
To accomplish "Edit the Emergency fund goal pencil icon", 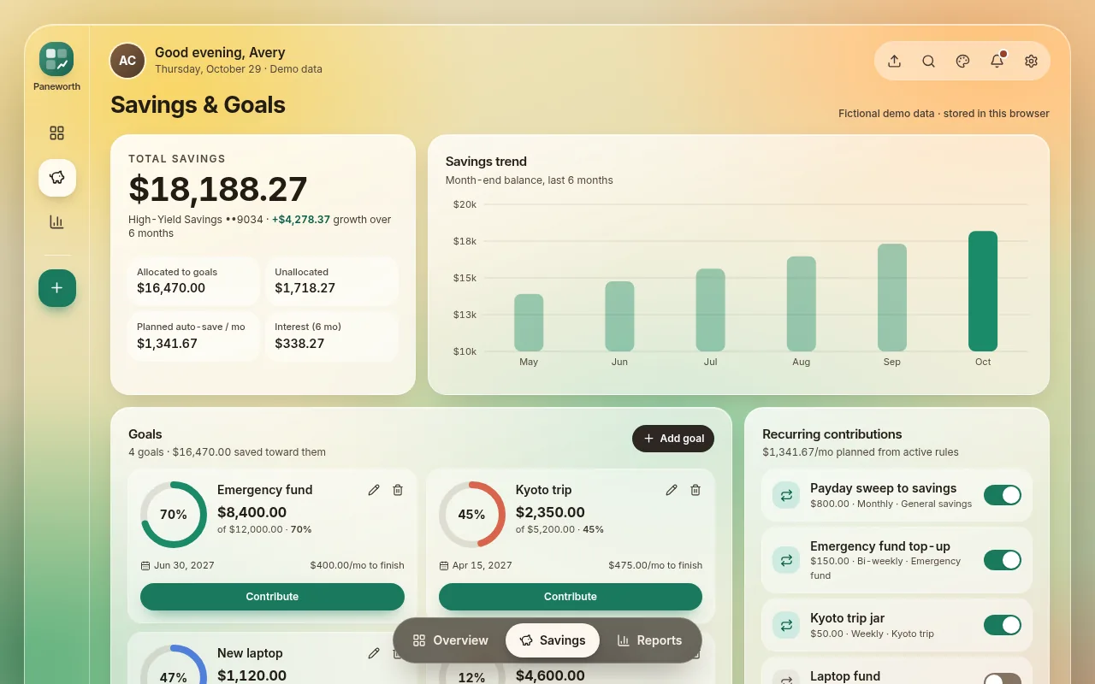I will (x=374, y=490).
